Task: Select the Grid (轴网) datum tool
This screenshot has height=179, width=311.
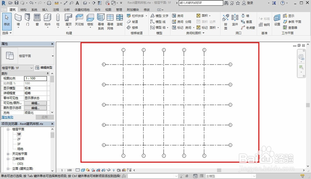Action: point(264,25)
